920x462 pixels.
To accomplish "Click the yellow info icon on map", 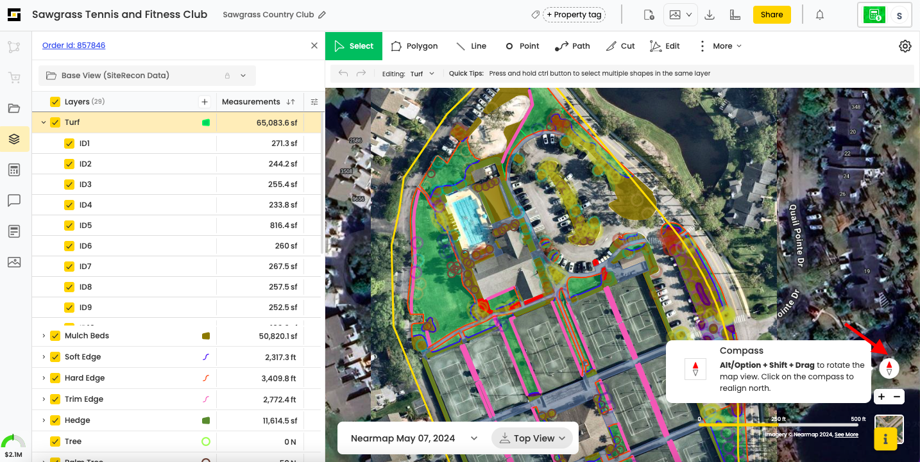I will pyautogui.click(x=885, y=439).
